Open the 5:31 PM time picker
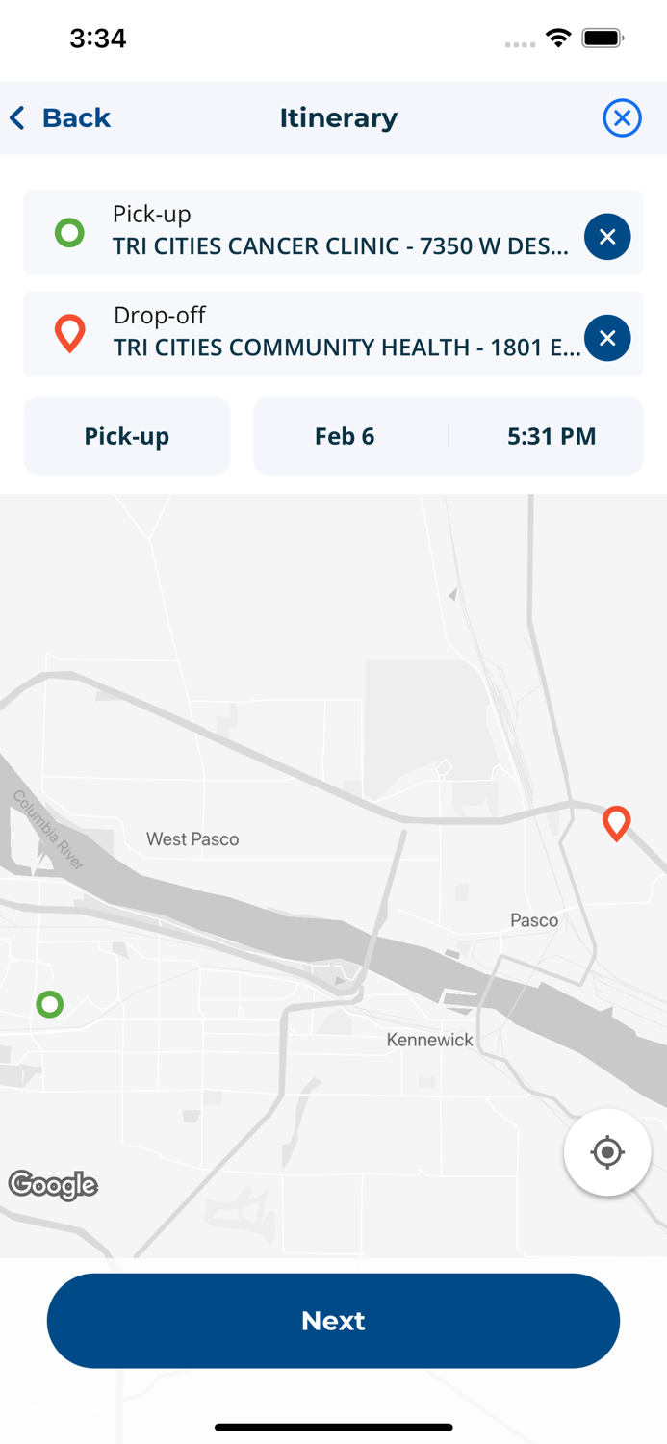This screenshot has width=667, height=1444. [551, 435]
